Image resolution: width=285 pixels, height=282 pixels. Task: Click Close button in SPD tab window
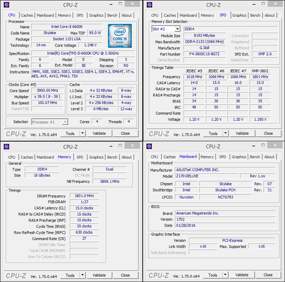pos(268,133)
